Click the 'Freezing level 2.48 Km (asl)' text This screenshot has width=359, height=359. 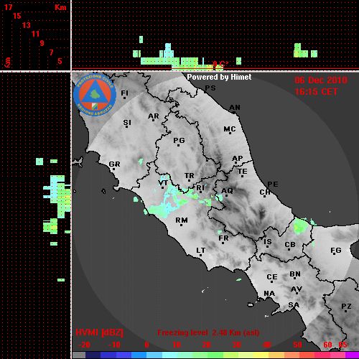point(208,332)
